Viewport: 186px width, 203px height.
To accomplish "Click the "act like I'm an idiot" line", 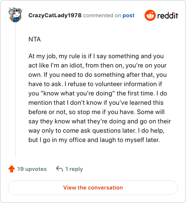I will pos(97,66).
